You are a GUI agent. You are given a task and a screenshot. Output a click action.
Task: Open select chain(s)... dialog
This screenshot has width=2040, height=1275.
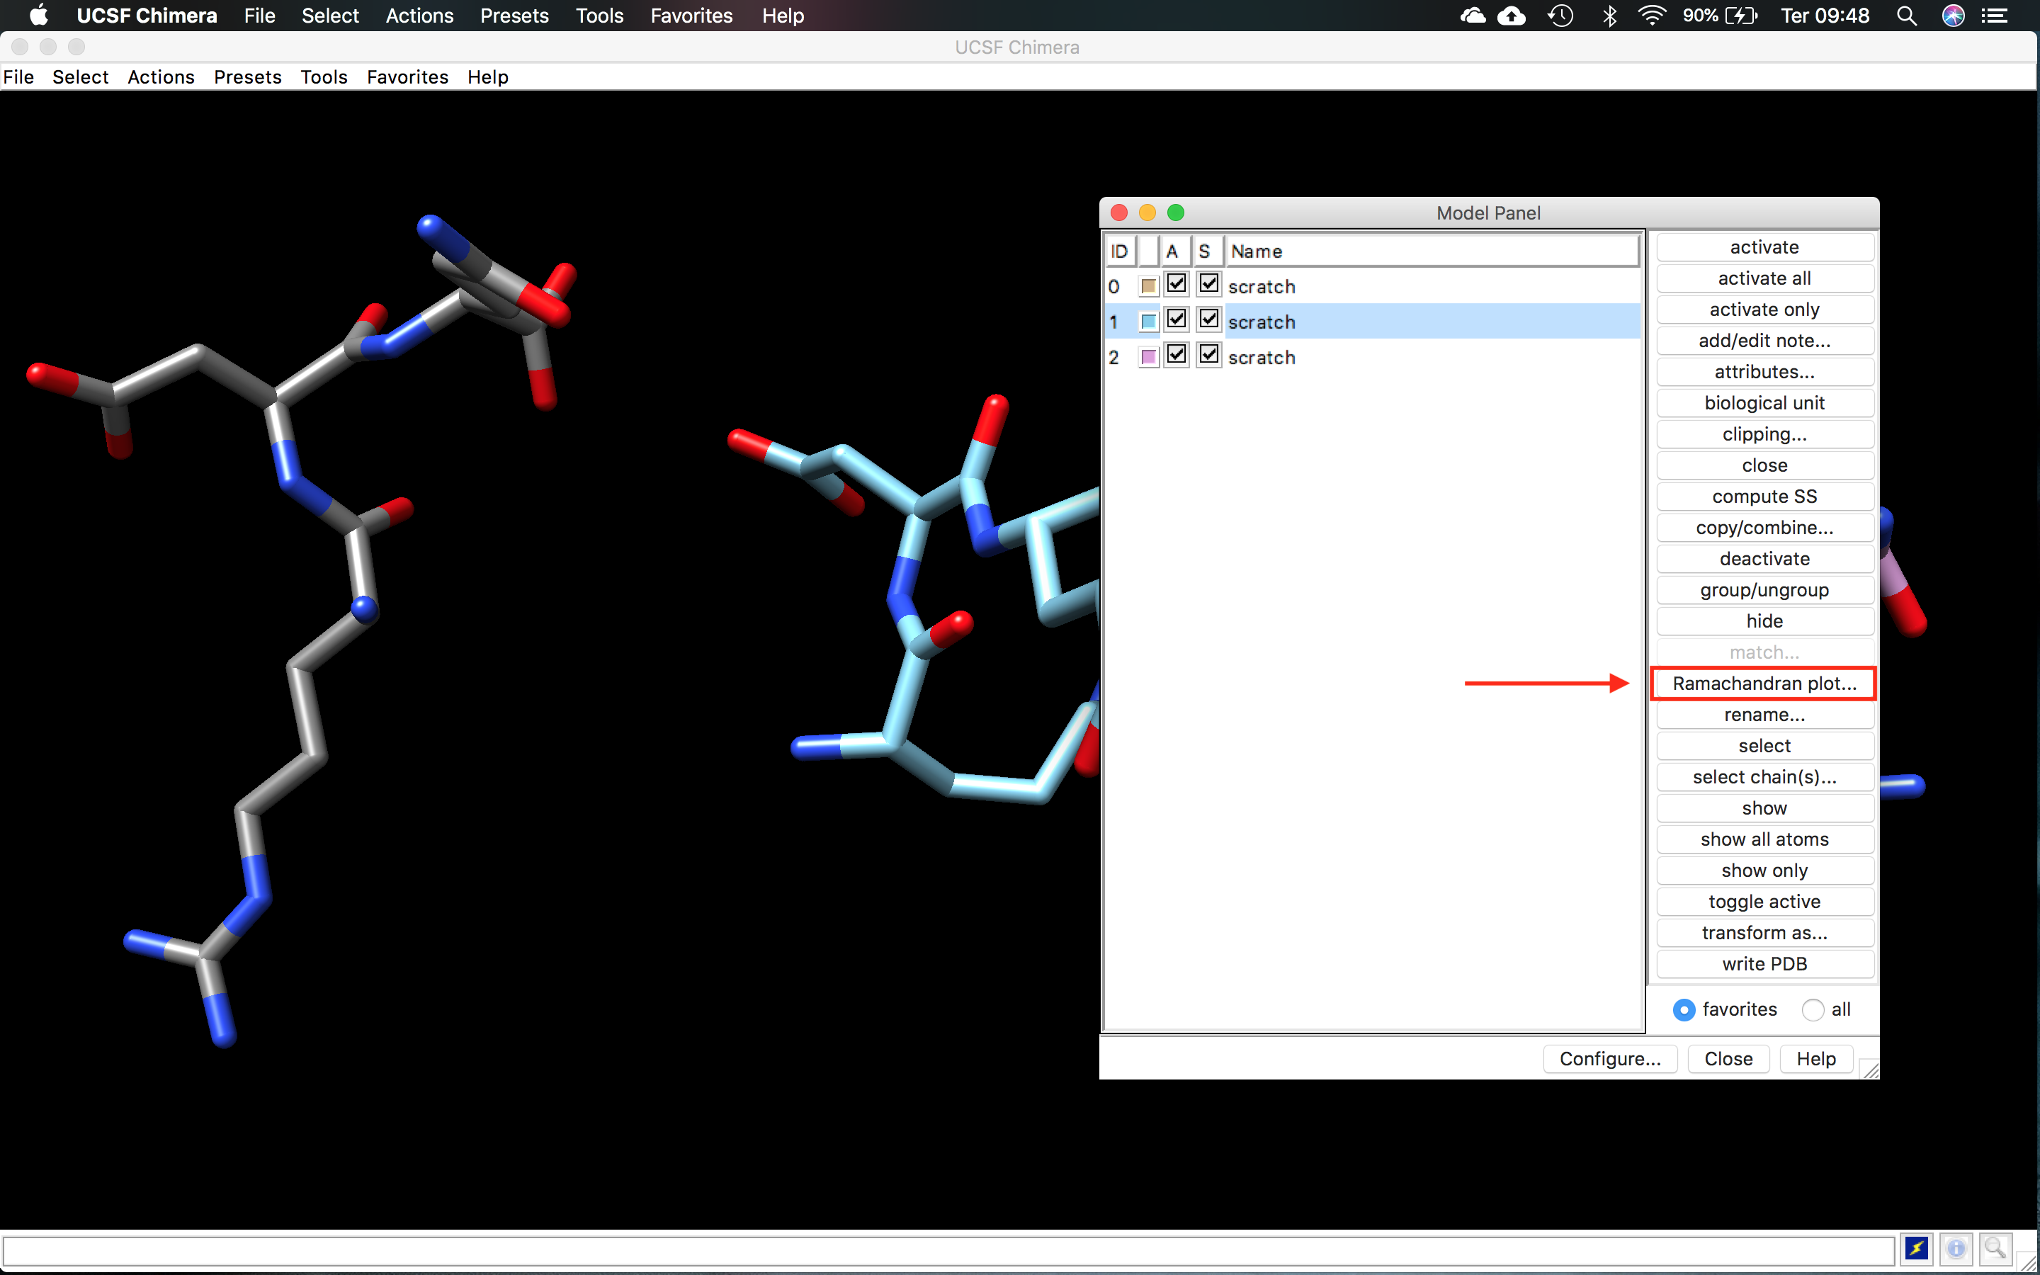1764,778
